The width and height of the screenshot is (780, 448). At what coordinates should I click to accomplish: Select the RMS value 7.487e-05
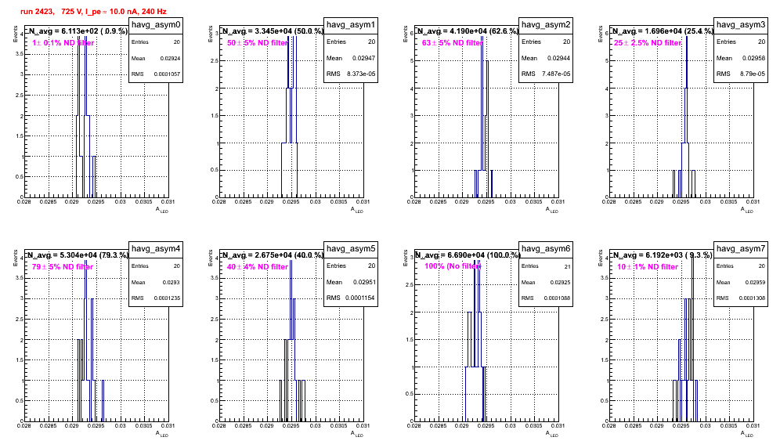pyautogui.click(x=556, y=74)
